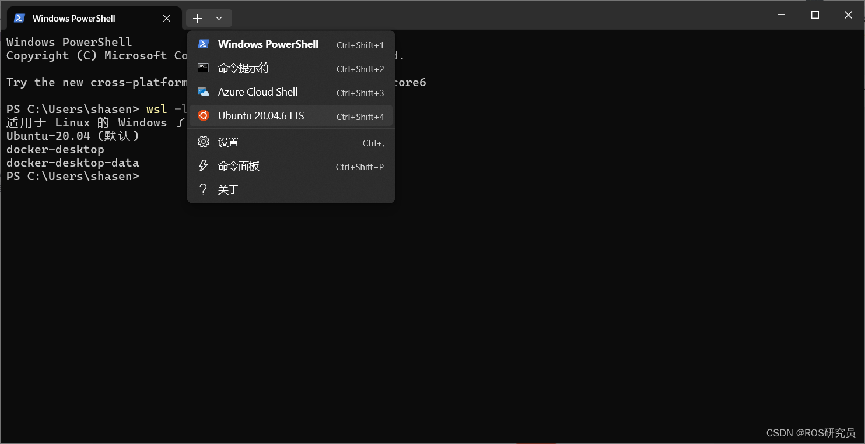Click the Windows PowerShell menu icon
Image resolution: width=865 pixels, height=444 pixels.
[204, 44]
